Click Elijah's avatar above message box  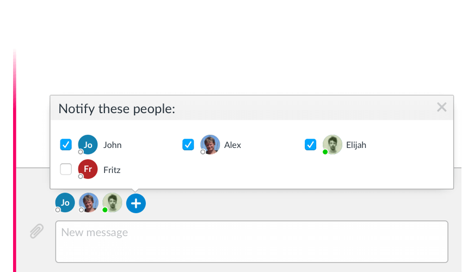click(112, 203)
